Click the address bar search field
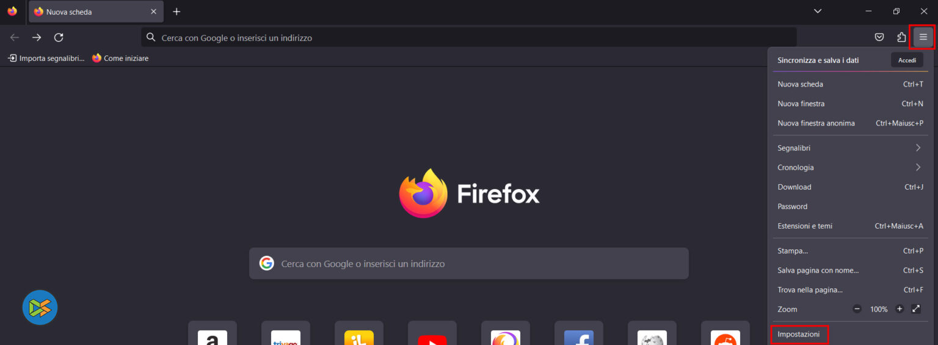 (469, 37)
